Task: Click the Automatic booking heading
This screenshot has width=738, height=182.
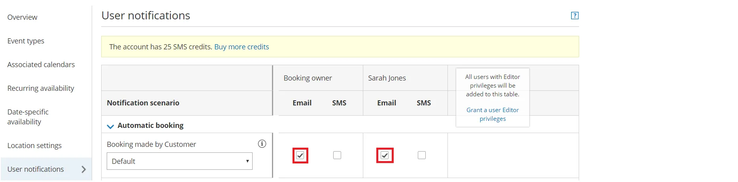Action: click(151, 125)
